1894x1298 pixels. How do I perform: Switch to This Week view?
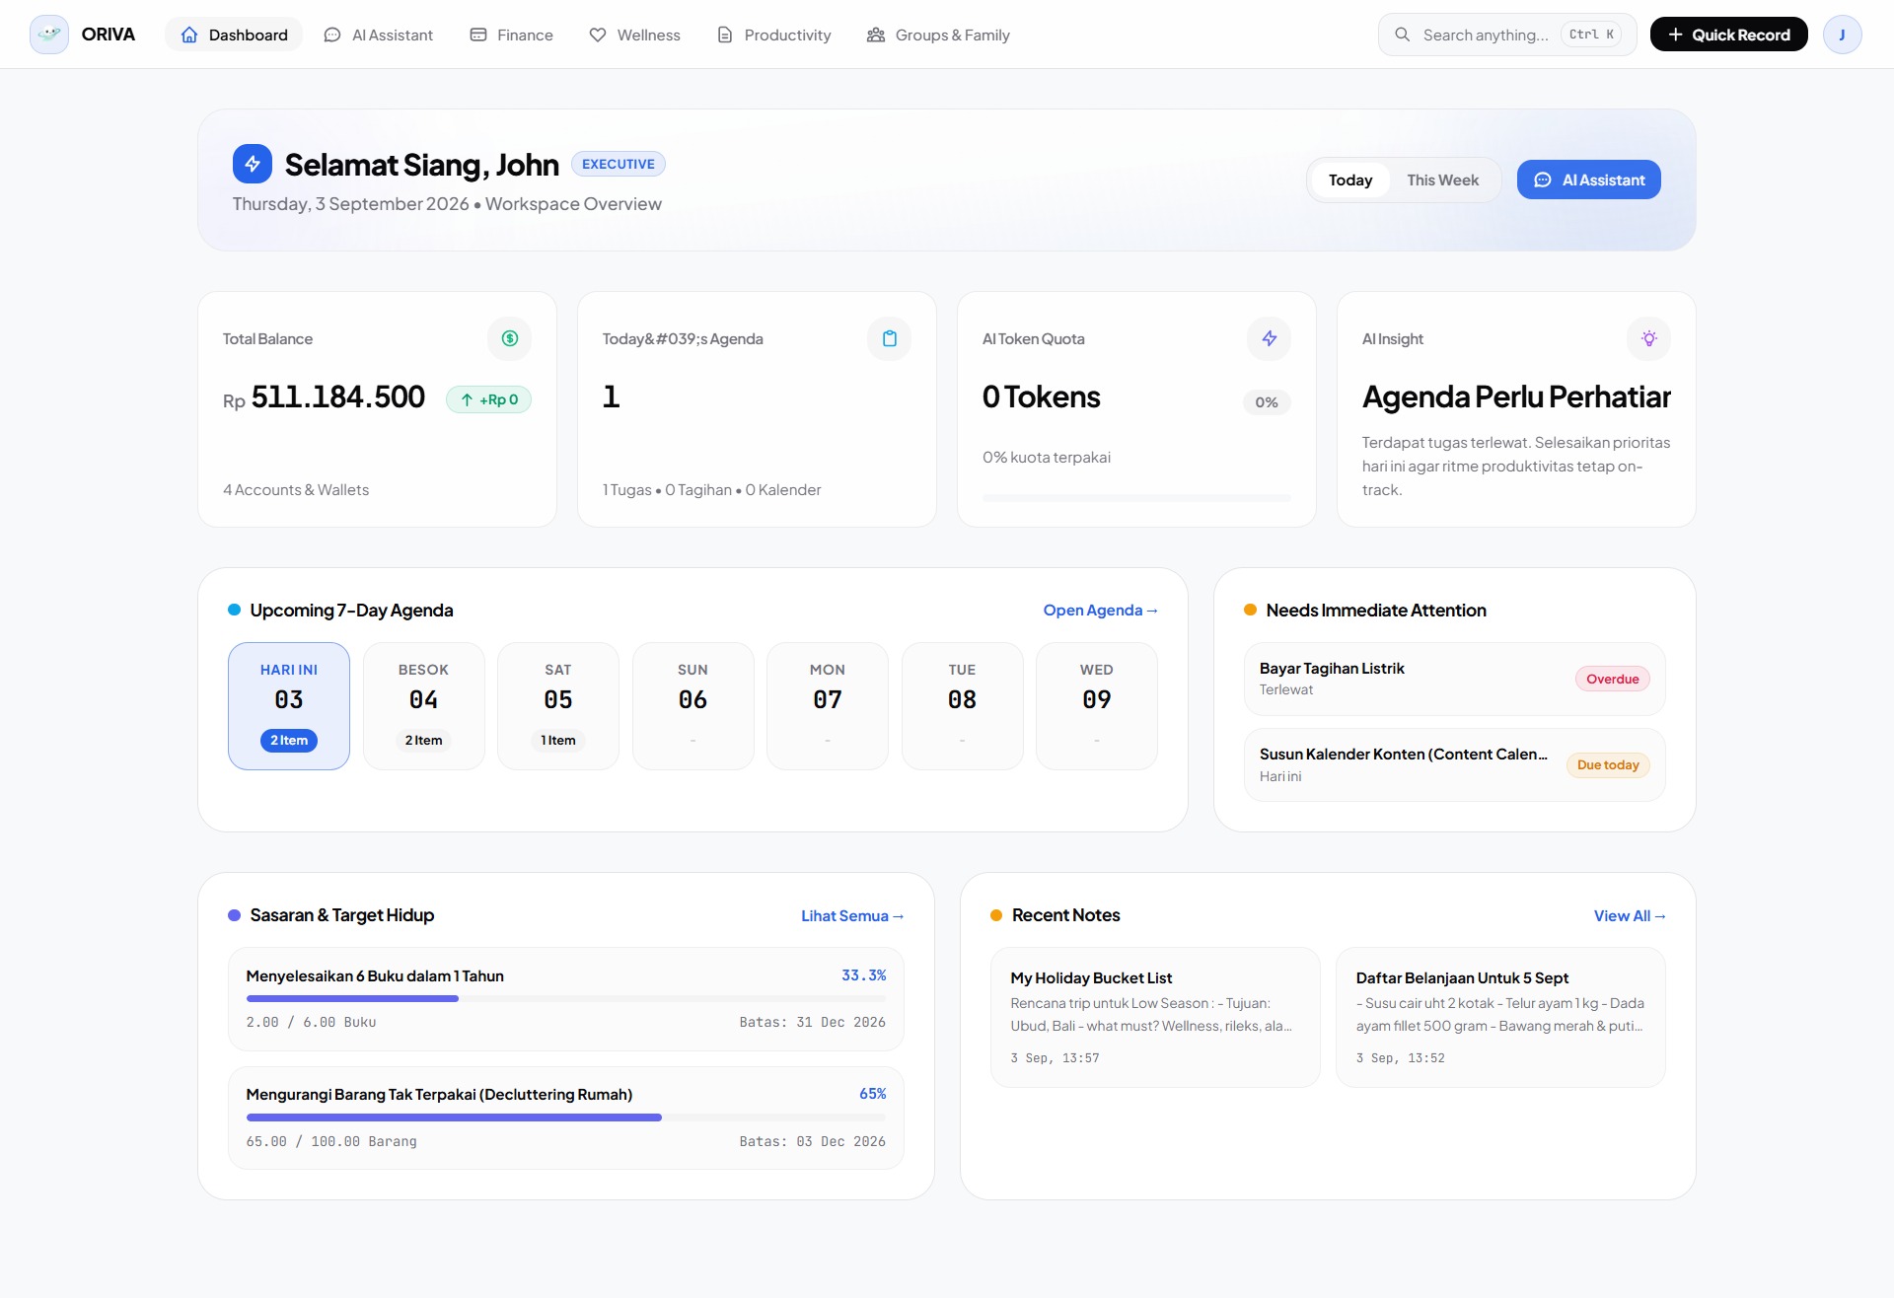click(x=1442, y=180)
